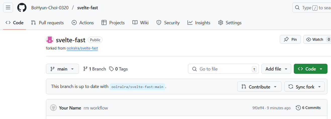Click the svelte-fast repository avatar icon

pyautogui.click(x=50, y=40)
